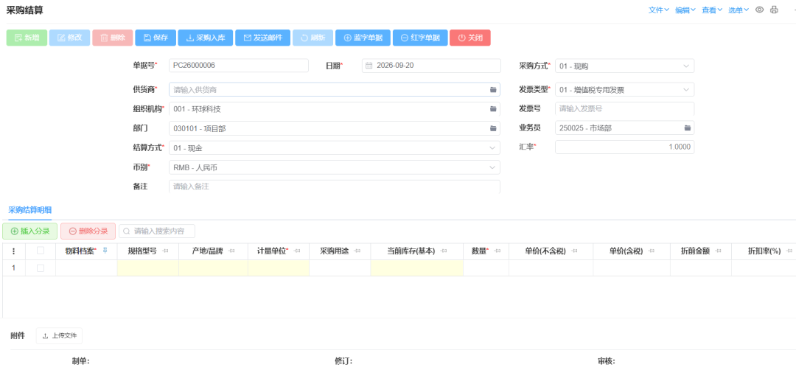The height and width of the screenshot is (370, 796).
Task: Click the pin icon on 物料档案 column
Action: click(105, 250)
